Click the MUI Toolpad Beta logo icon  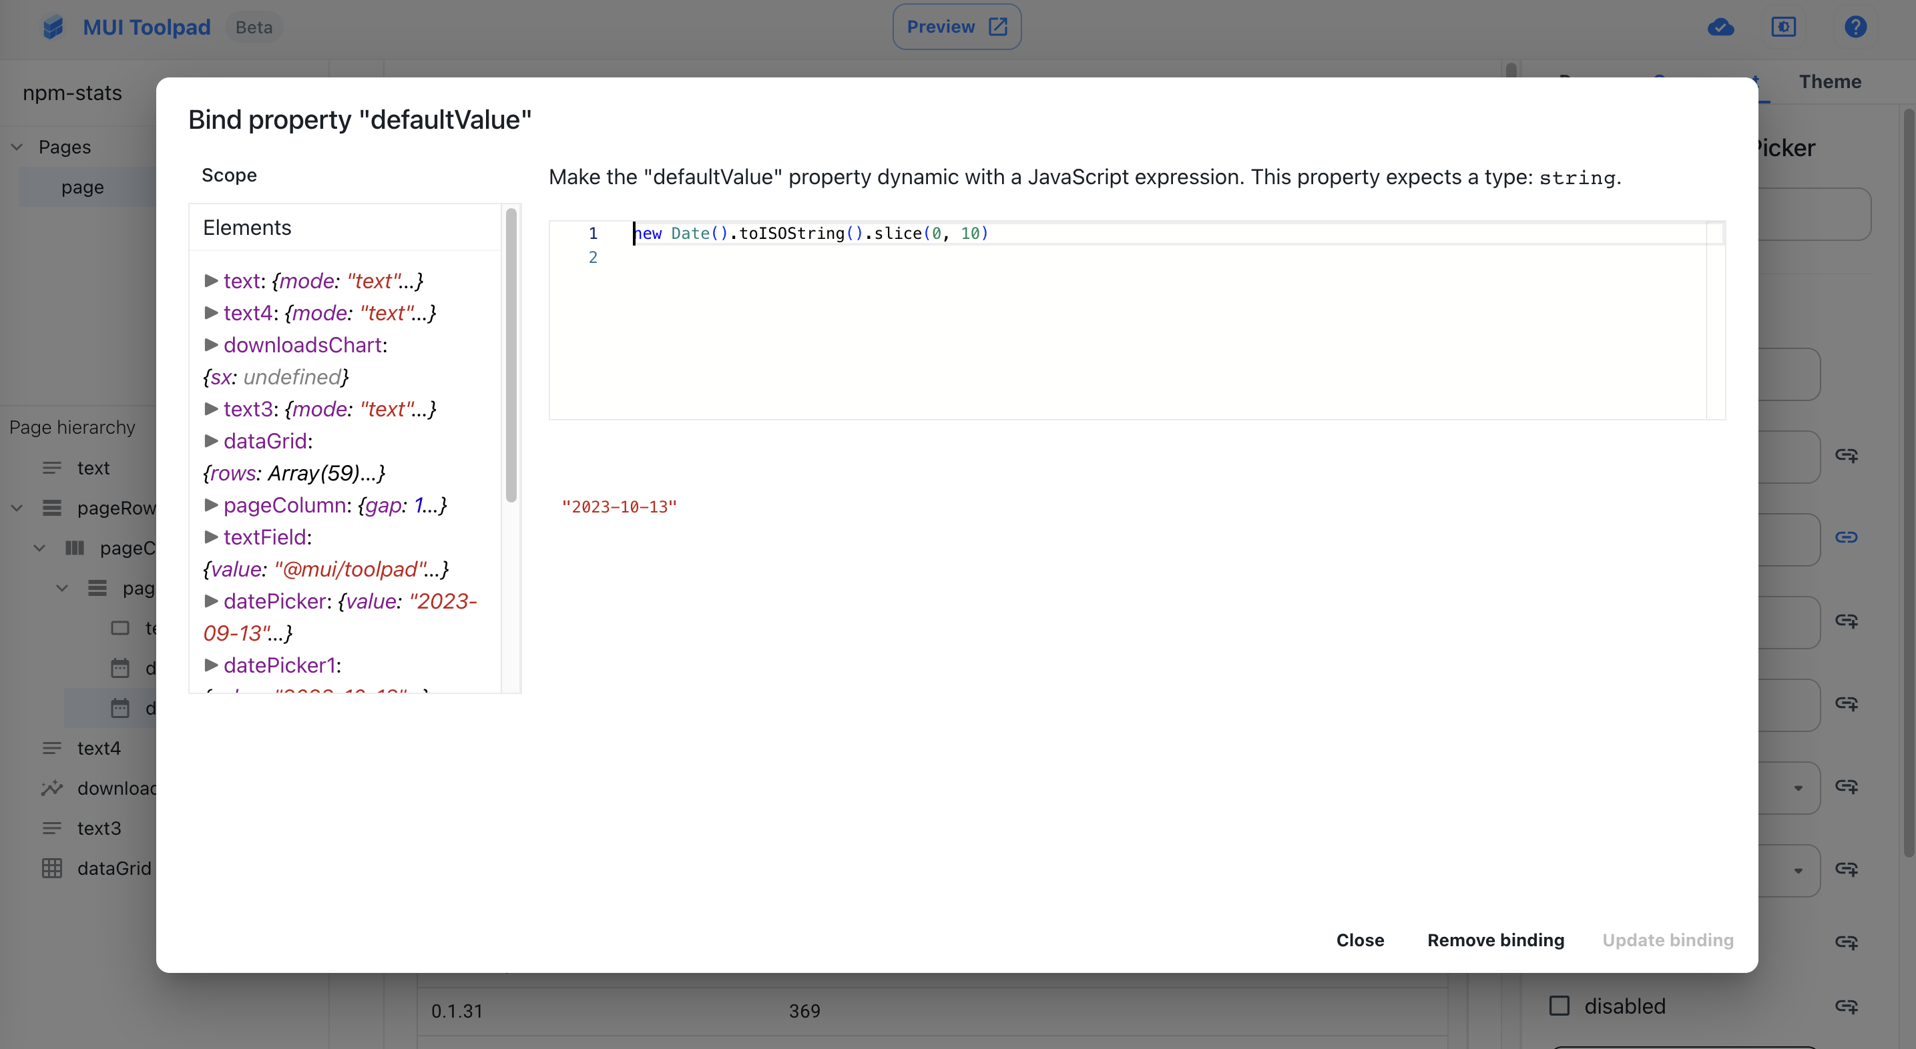pos(53,27)
